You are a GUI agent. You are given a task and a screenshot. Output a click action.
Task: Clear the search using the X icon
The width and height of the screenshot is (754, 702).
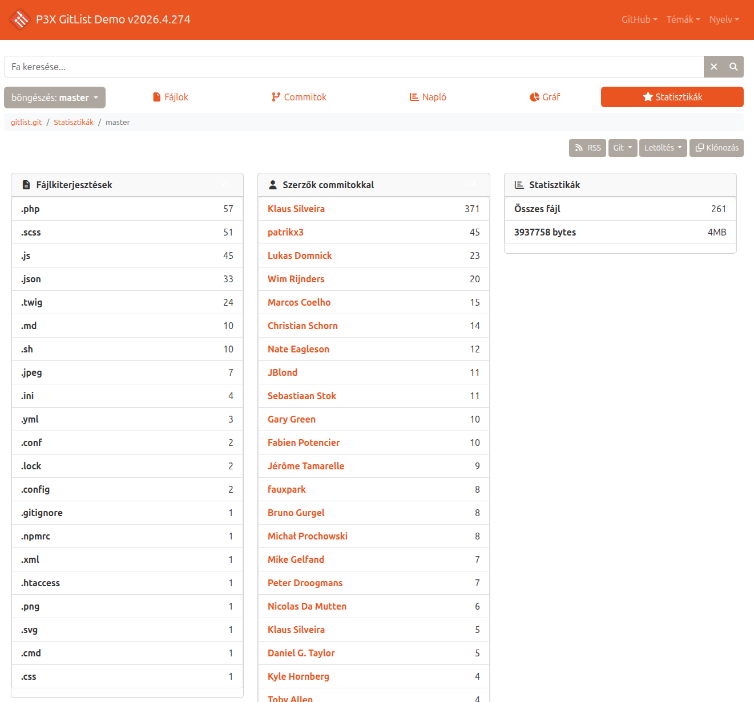[x=714, y=67]
